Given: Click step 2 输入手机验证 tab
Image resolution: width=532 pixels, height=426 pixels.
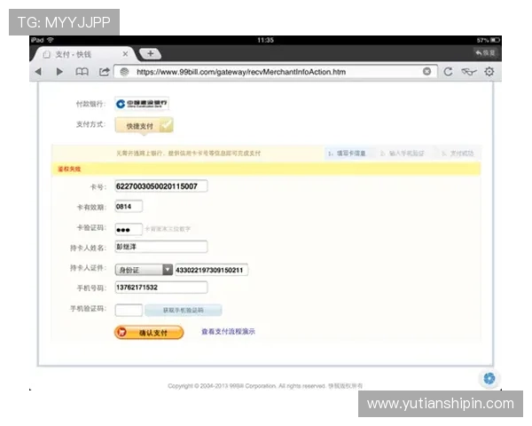Looking at the screenshot, I should (x=403, y=154).
